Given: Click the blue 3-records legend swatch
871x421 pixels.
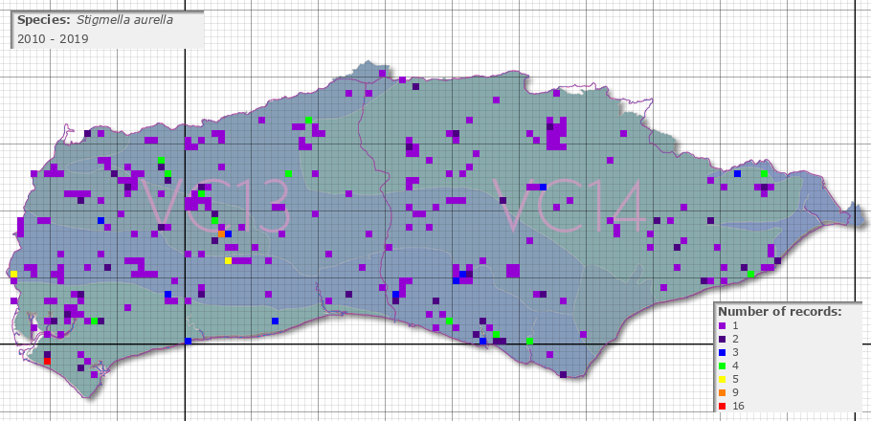Looking at the screenshot, I should pos(722,353).
